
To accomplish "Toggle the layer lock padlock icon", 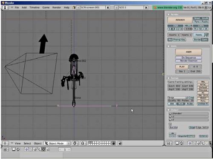I will (114, 143).
